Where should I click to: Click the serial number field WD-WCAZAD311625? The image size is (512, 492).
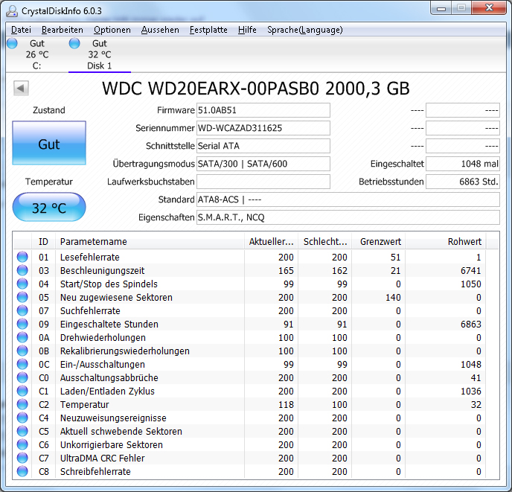(263, 128)
